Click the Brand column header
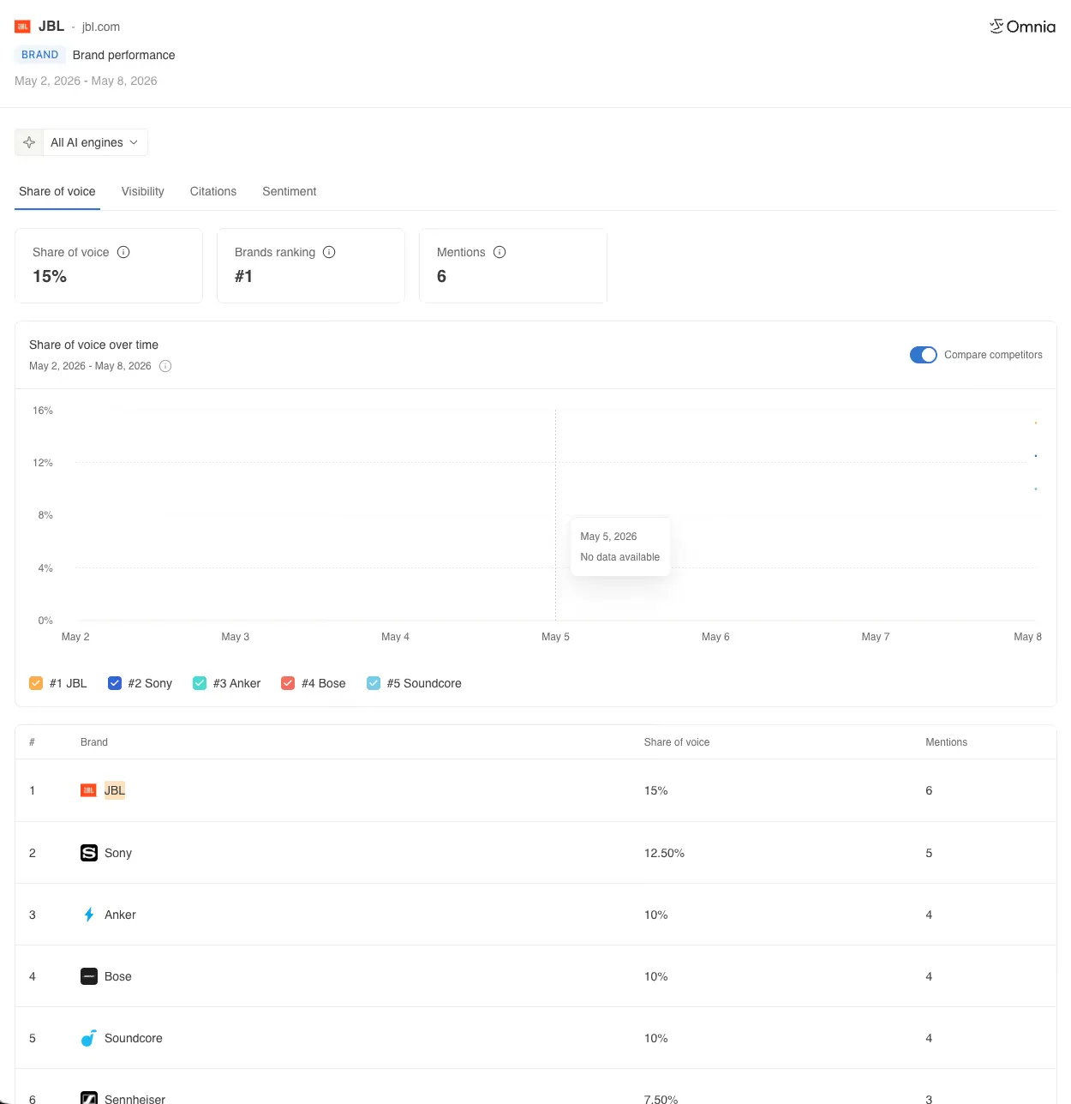 point(94,742)
